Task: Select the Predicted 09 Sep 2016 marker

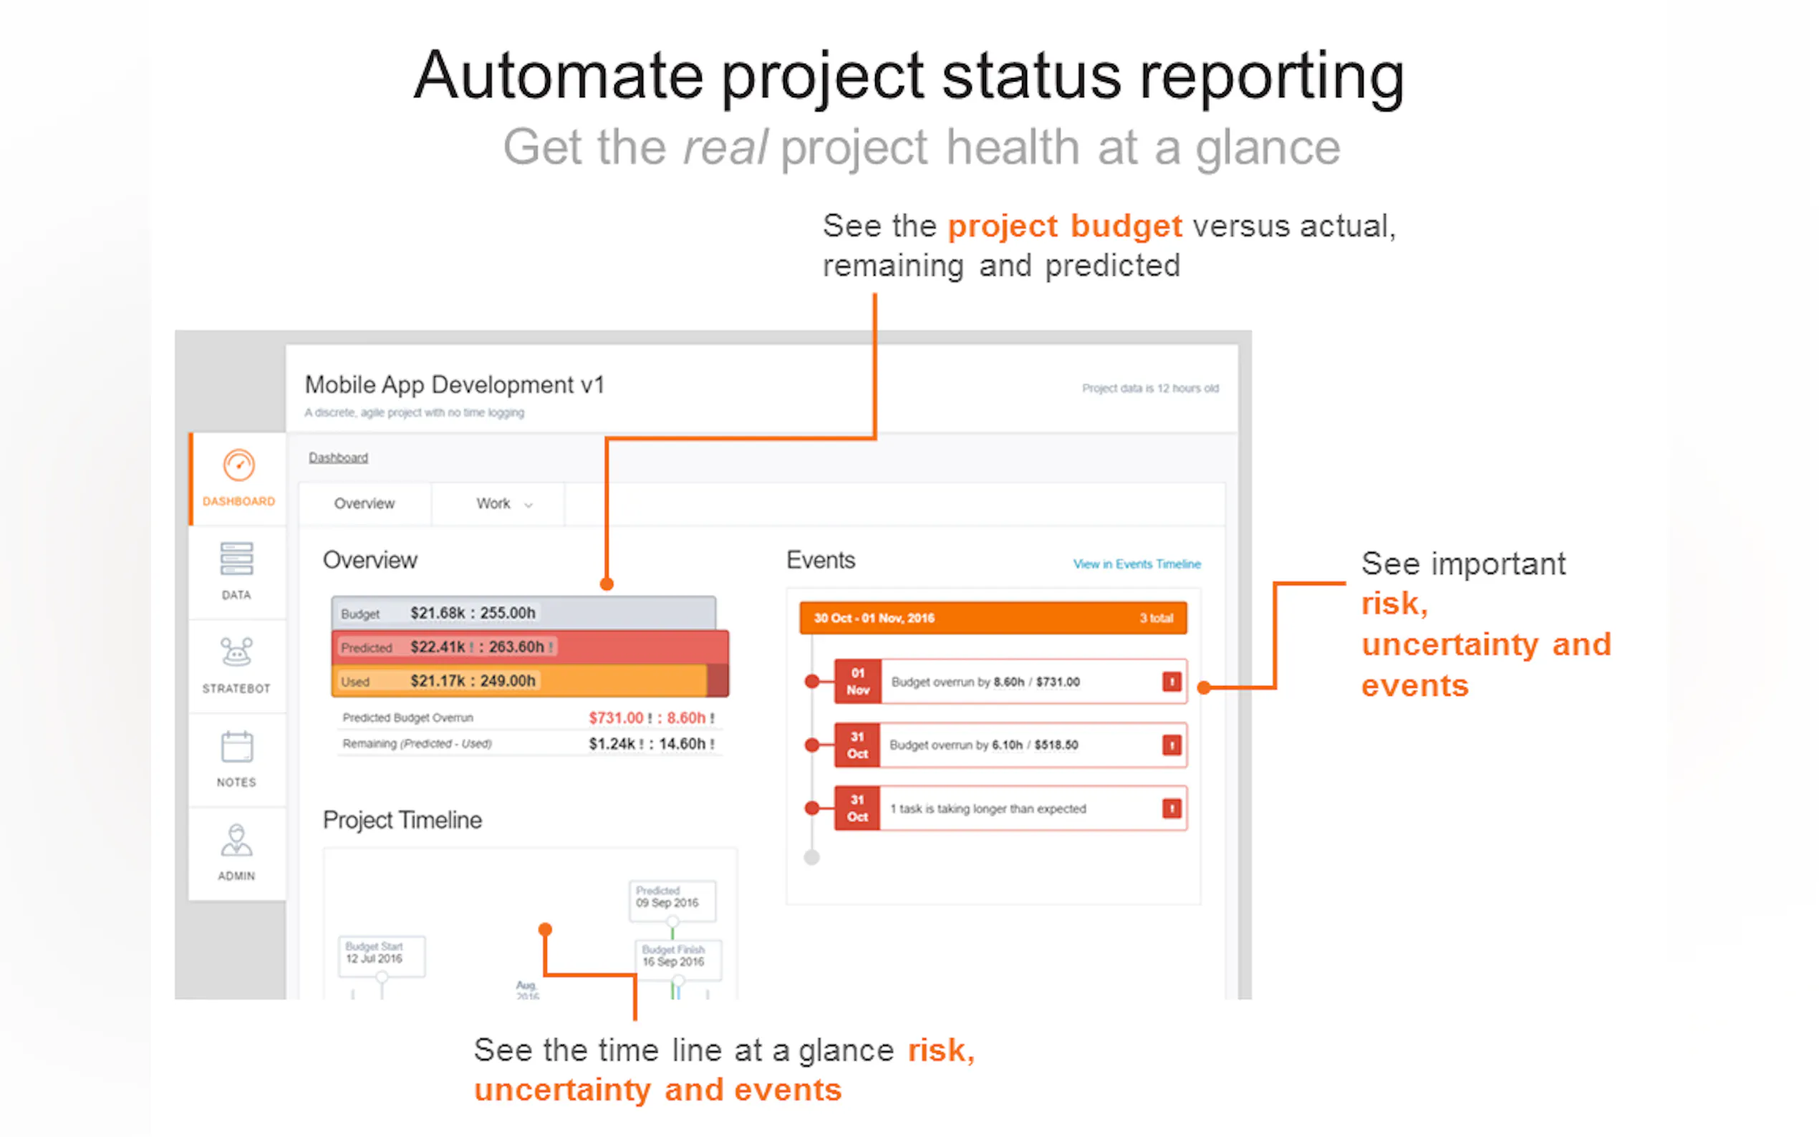Action: point(671,899)
